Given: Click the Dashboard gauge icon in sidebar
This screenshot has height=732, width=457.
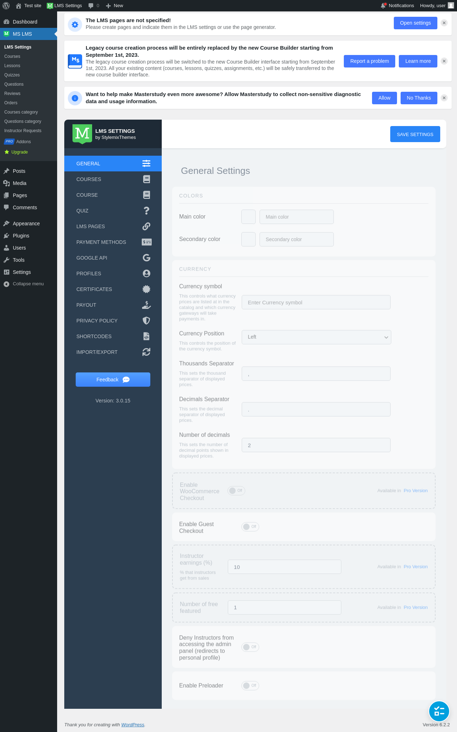Looking at the screenshot, I should [6, 22].
